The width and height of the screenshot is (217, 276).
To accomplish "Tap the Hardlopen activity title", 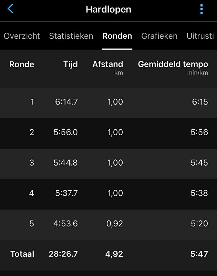I will [108, 9].
